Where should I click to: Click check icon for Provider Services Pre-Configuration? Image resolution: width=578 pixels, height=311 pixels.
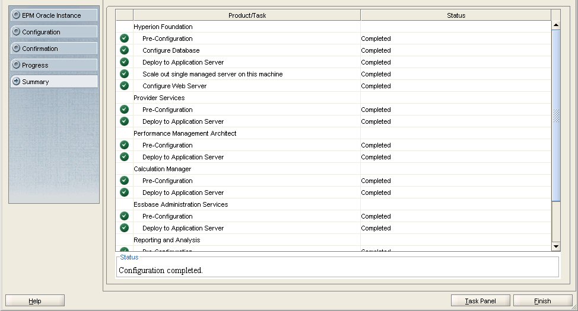point(124,110)
